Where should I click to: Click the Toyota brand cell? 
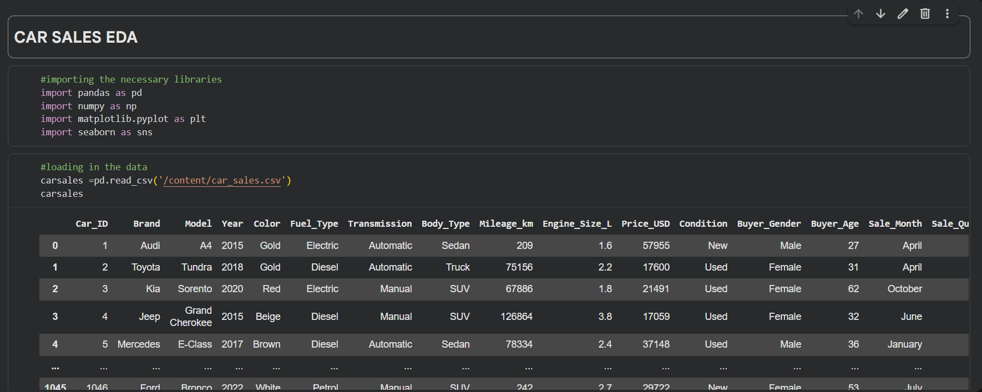pos(145,267)
